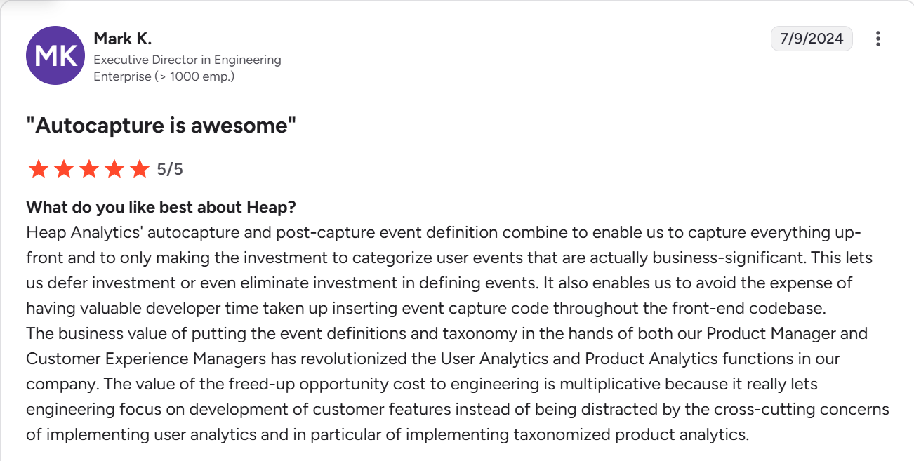The height and width of the screenshot is (461, 914).
Task: Click "What do you like best about Heap?" heading
Action: click(x=161, y=208)
